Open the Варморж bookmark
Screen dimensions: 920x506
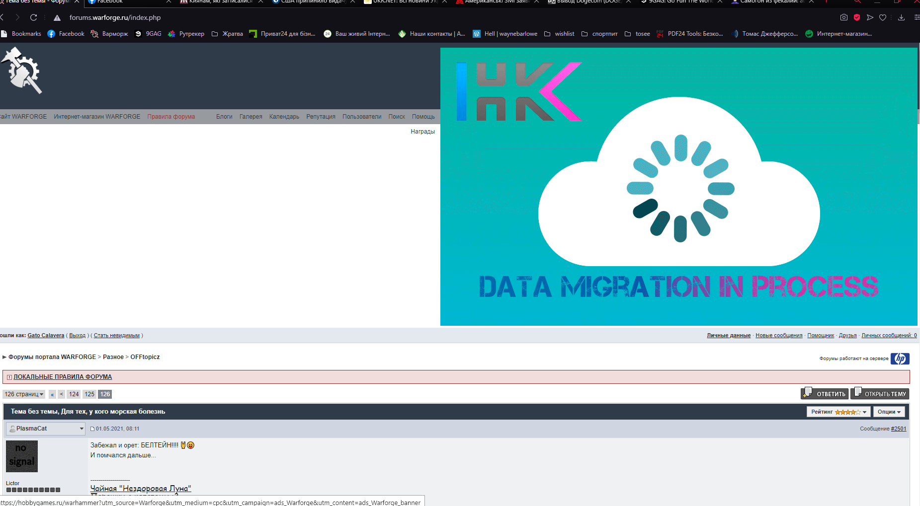109,34
